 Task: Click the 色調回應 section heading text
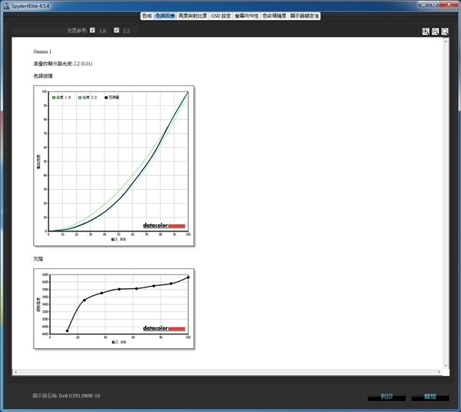click(x=43, y=76)
